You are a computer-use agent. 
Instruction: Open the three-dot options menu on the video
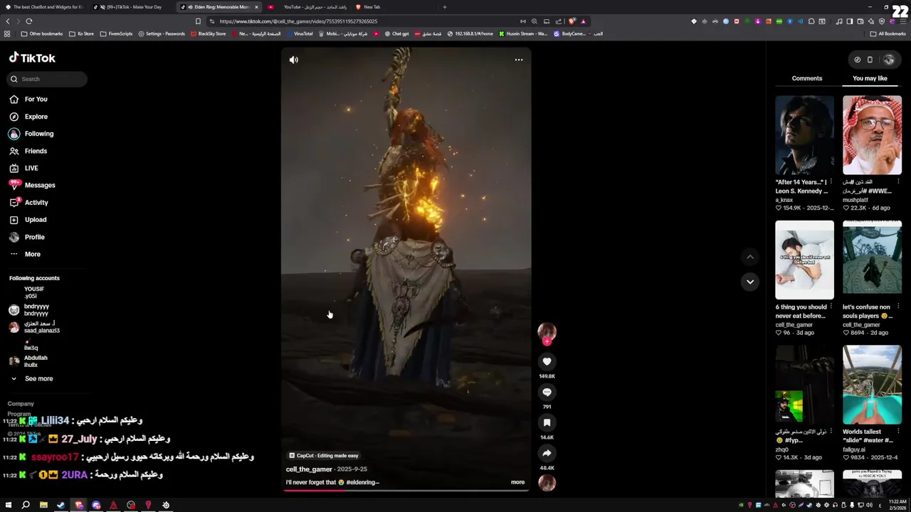click(519, 60)
